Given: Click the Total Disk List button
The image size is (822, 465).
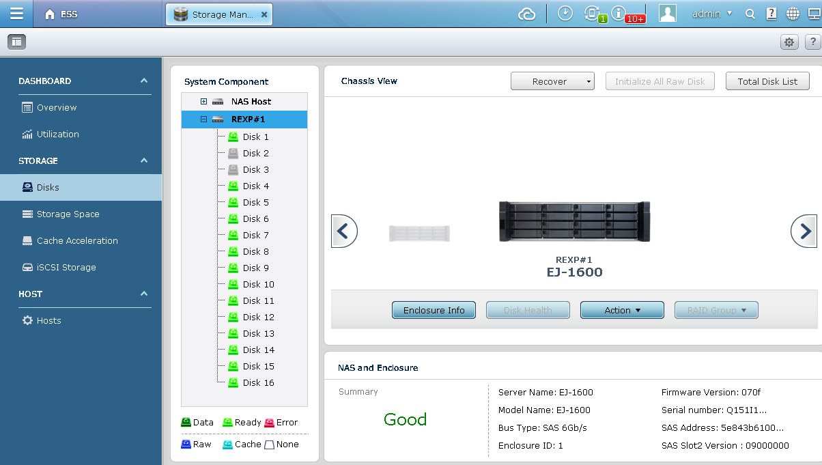Looking at the screenshot, I should tap(767, 81).
